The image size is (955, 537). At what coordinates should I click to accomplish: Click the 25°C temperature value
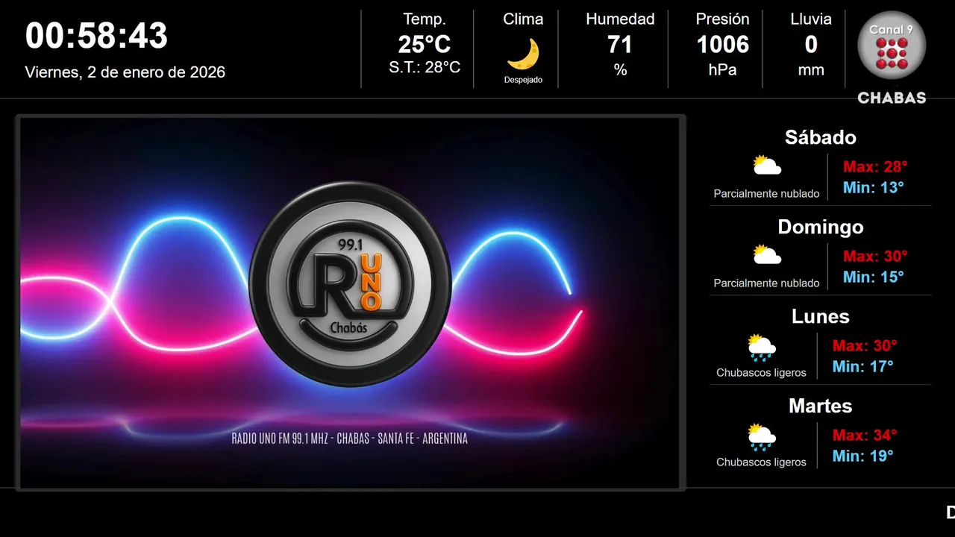coord(425,45)
